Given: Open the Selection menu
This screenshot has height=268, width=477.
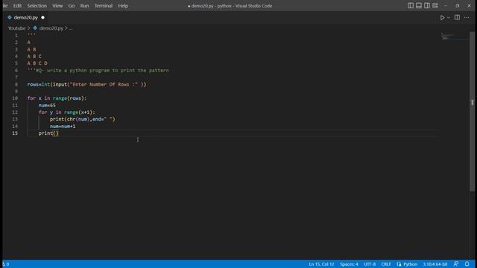Looking at the screenshot, I should 37,6.
